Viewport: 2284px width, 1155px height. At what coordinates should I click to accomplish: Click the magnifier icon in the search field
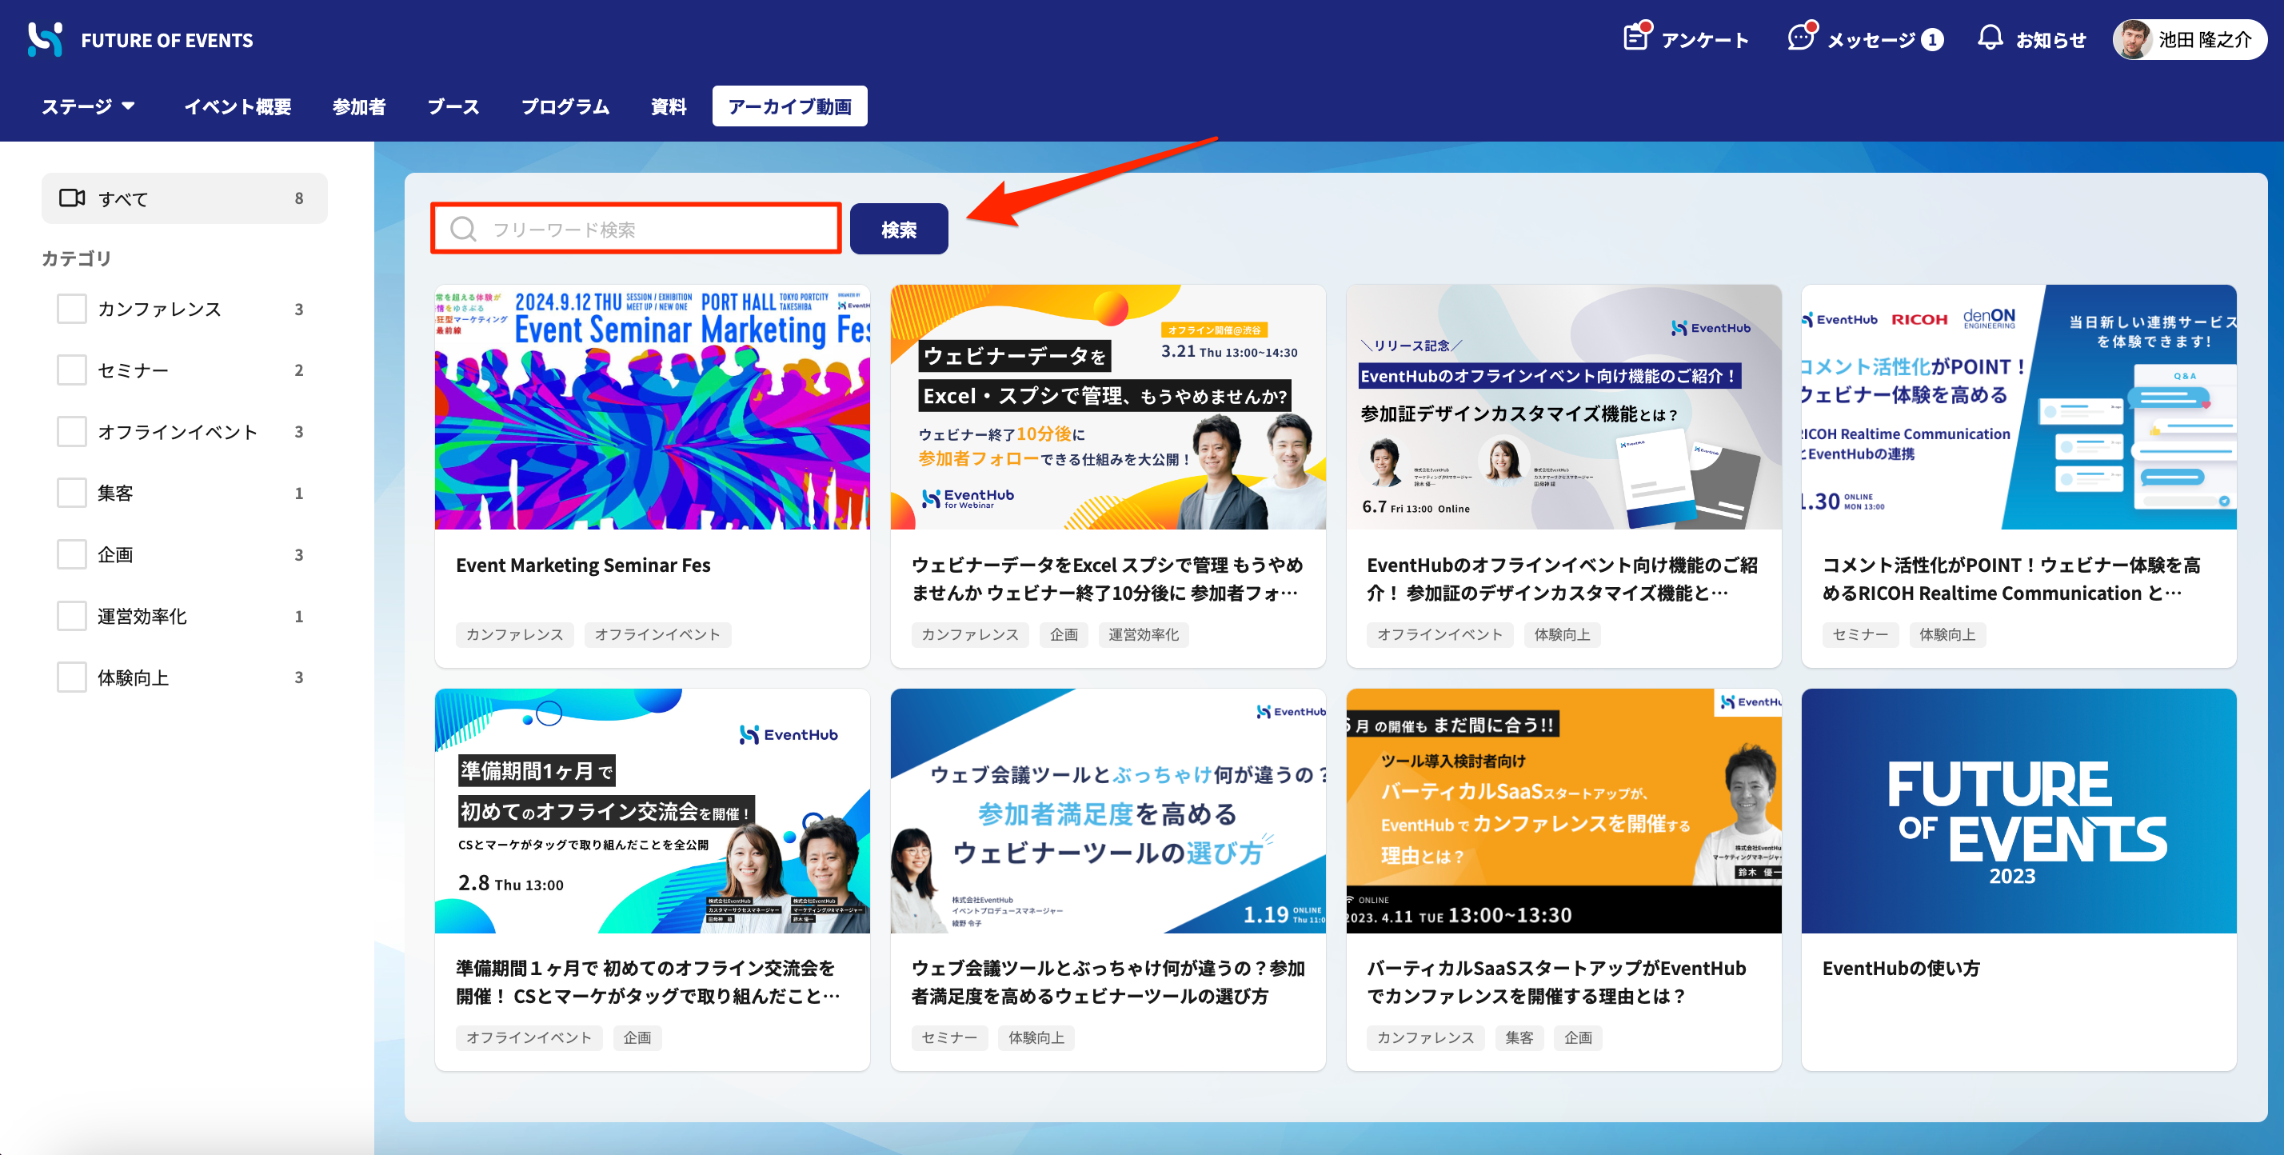(x=463, y=229)
